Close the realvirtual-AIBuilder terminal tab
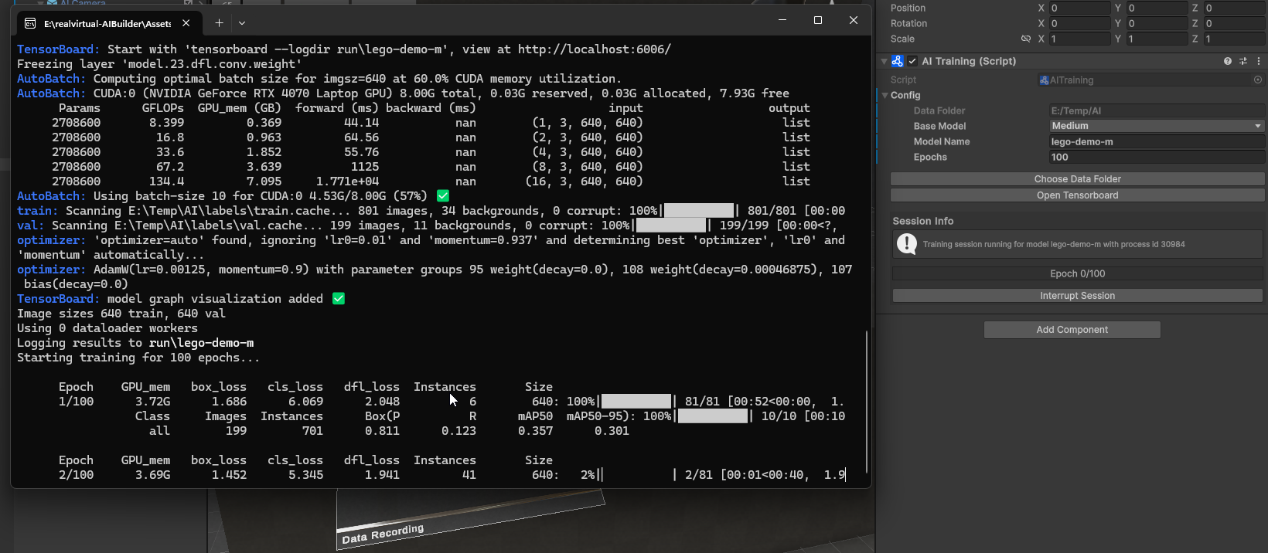This screenshot has width=1268, height=553. point(186,23)
